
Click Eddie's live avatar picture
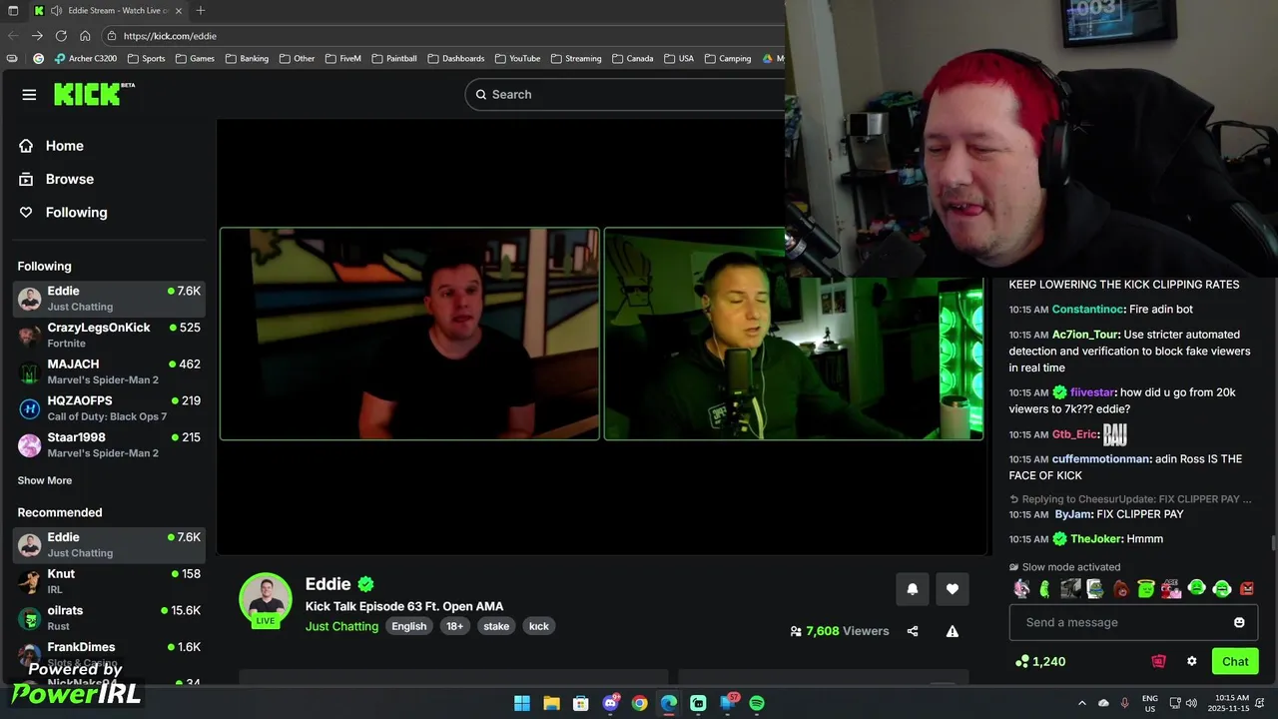(266, 598)
